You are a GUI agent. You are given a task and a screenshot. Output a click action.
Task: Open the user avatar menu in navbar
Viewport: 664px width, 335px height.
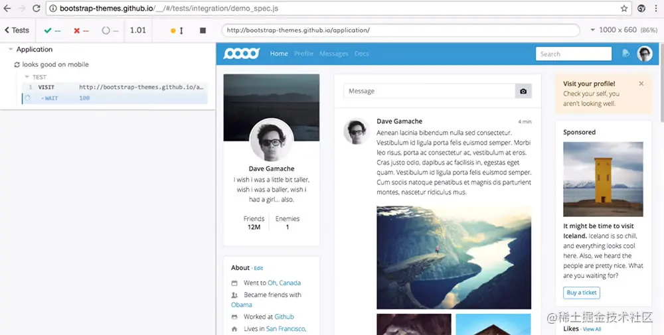click(645, 54)
